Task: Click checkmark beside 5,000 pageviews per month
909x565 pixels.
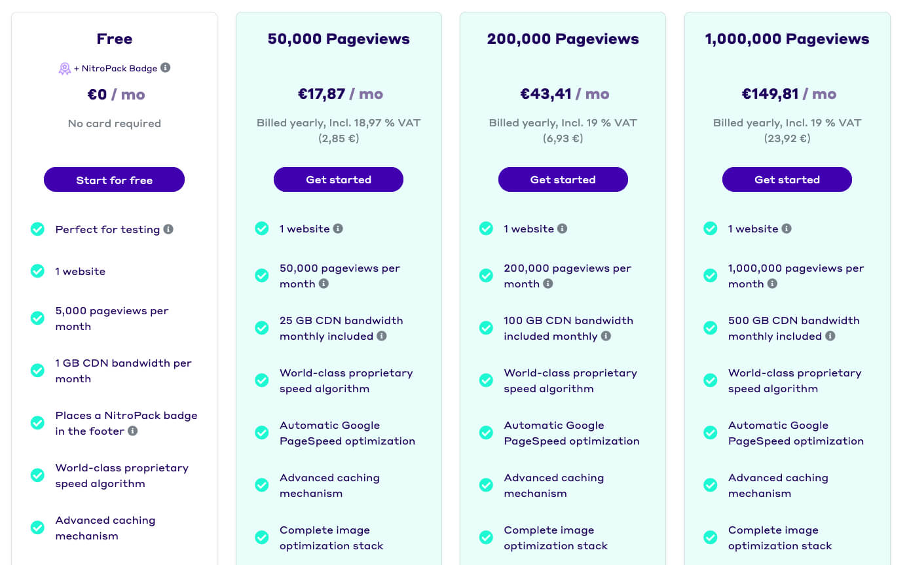Action: point(37,318)
